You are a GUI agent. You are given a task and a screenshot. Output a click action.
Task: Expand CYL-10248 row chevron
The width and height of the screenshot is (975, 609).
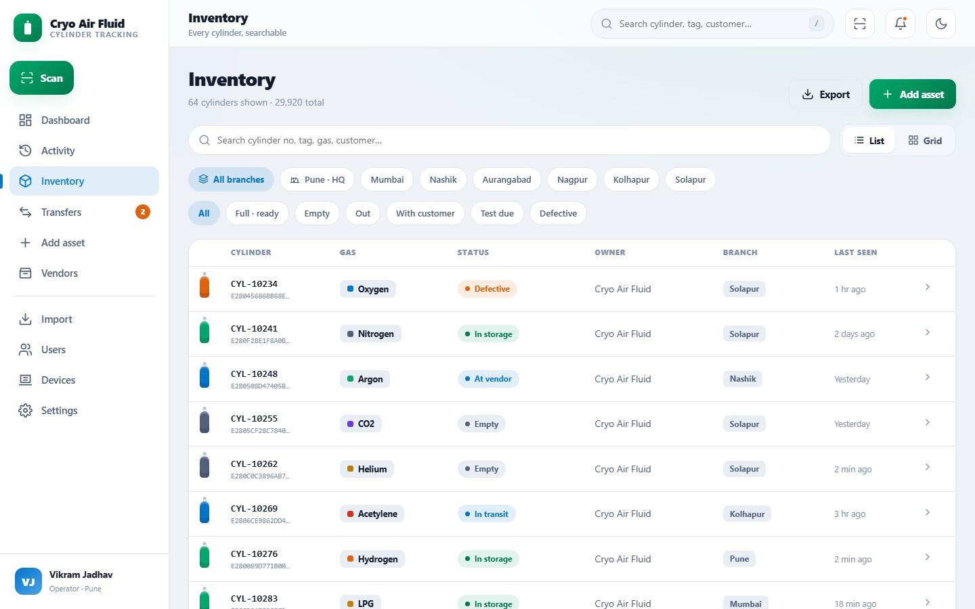pyautogui.click(x=928, y=377)
